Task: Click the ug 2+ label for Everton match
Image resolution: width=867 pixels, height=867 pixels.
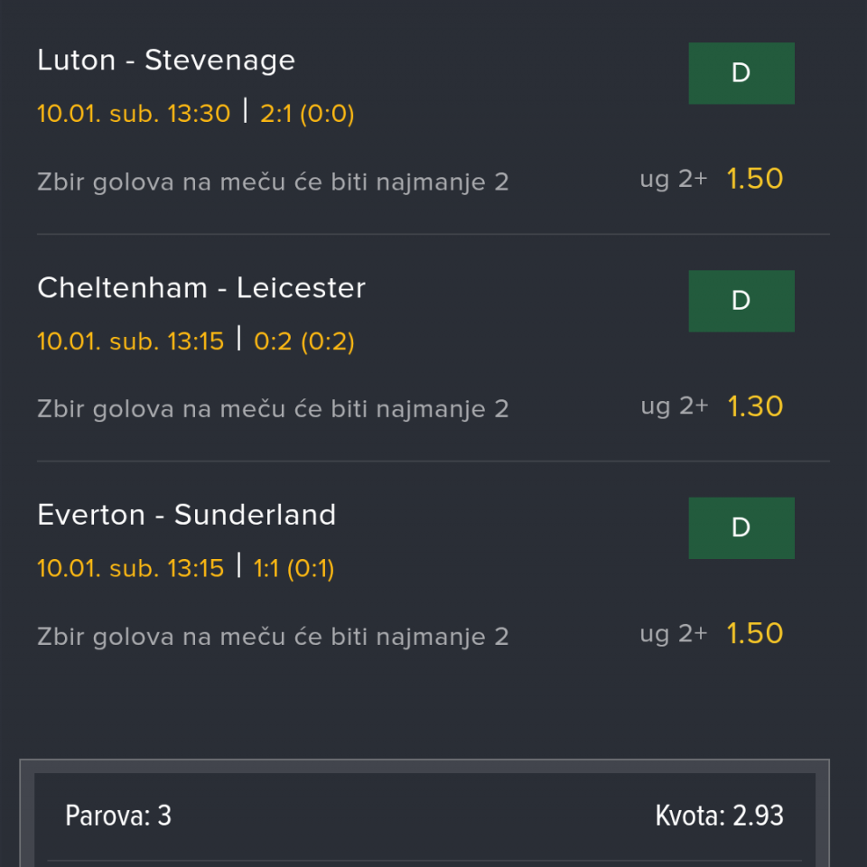Action: tap(674, 634)
